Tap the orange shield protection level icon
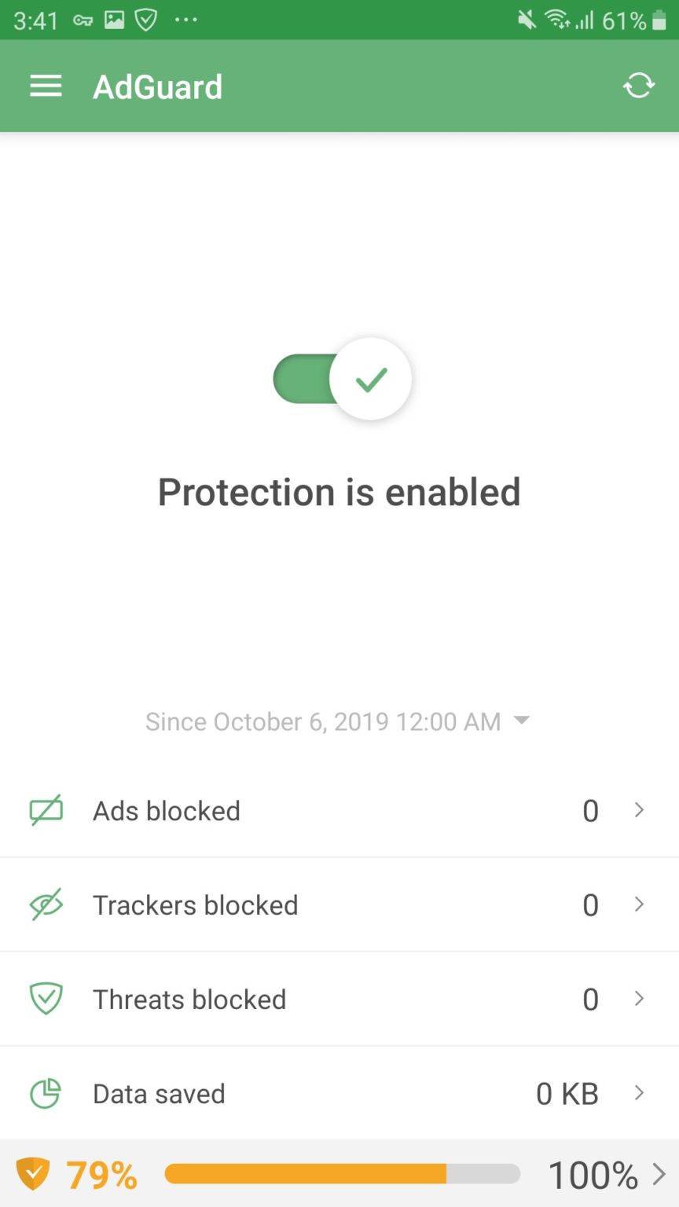The image size is (679, 1207). click(x=33, y=1175)
